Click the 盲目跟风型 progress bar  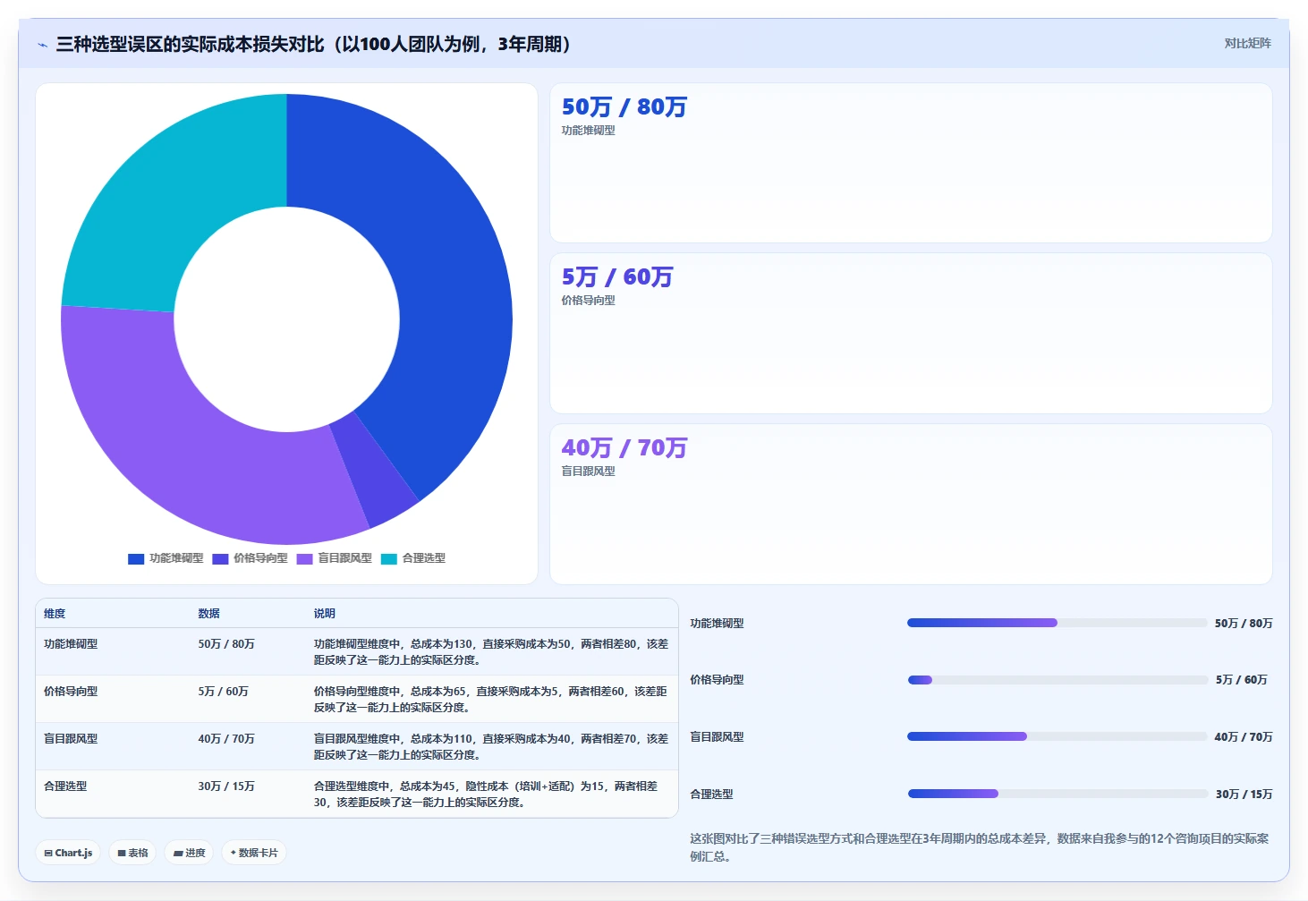(1057, 736)
